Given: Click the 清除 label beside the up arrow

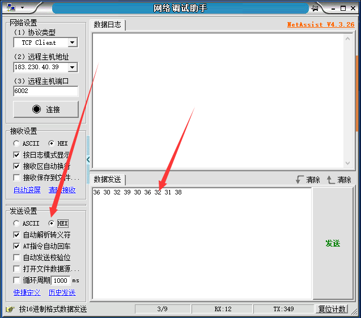Looking at the screenshot, I should click(x=344, y=180).
